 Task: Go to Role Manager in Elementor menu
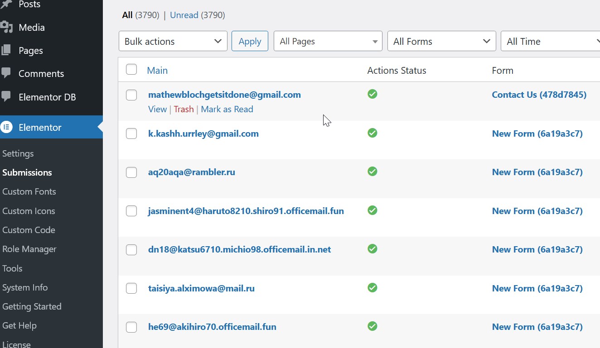coord(29,249)
